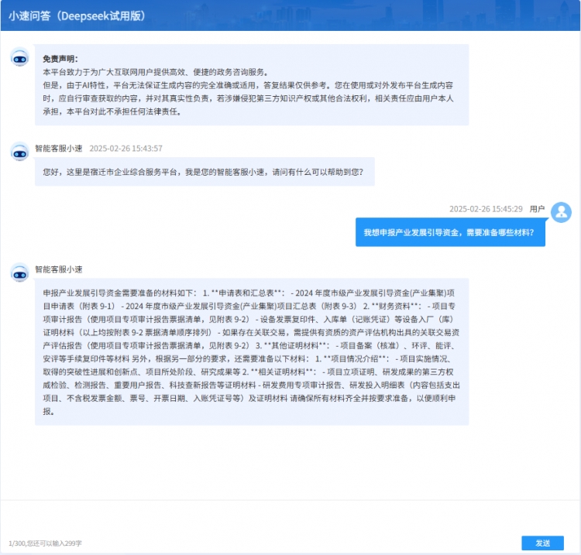Click the user question bubble about 产业发展引导资金
This screenshot has height=555, width=581.
(450, 232)
